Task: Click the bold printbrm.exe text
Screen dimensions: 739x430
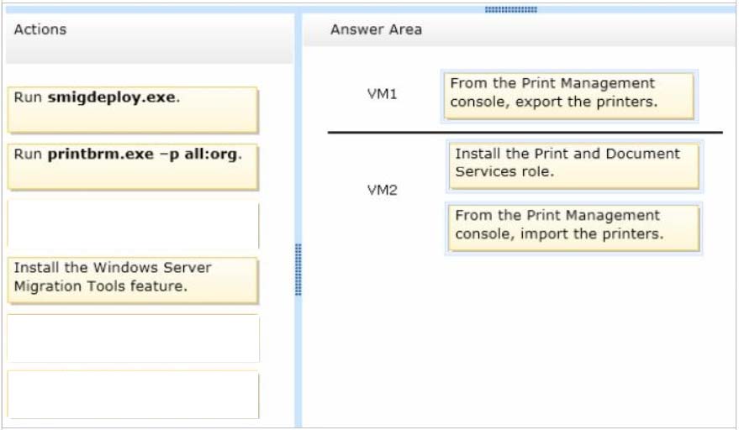Action: pos(101,154)
